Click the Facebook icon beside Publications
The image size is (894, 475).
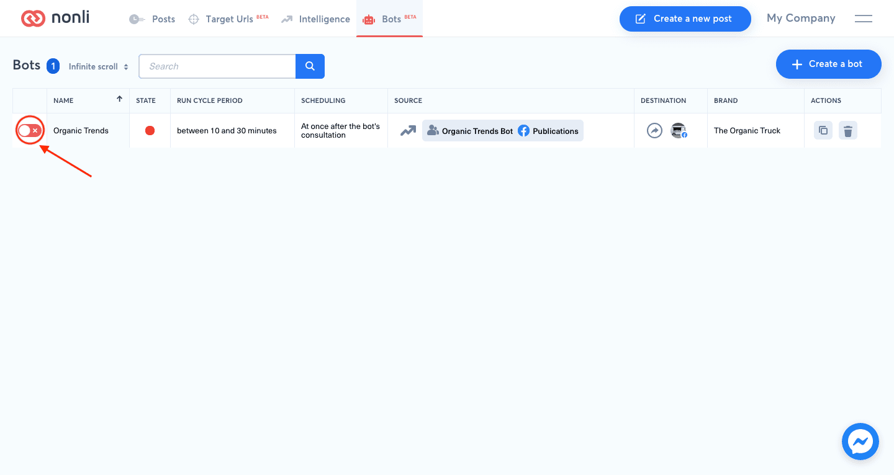tap(524, 131)
